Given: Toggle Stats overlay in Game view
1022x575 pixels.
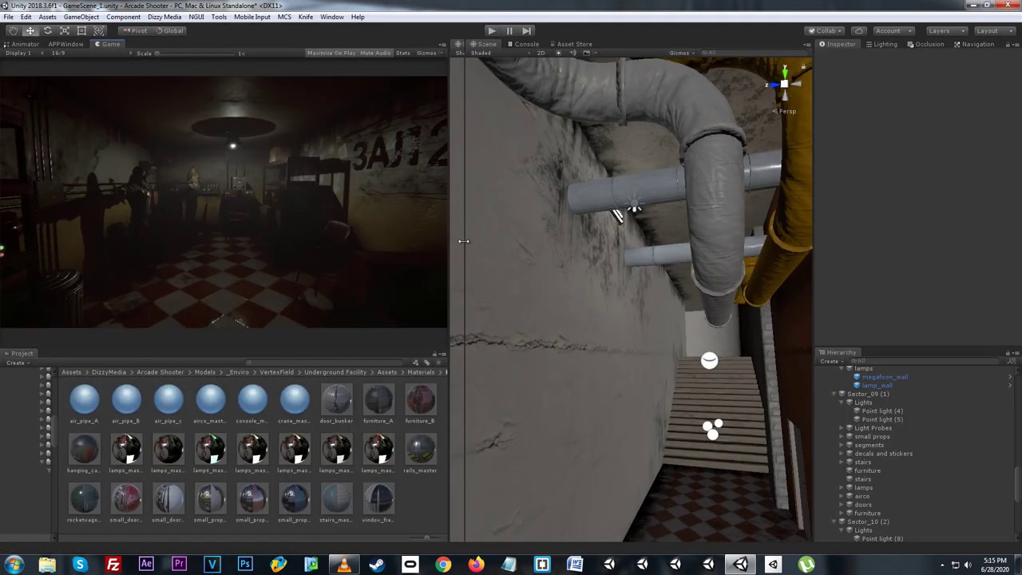Looking at the screenshot, I should [x=403, y=53].
